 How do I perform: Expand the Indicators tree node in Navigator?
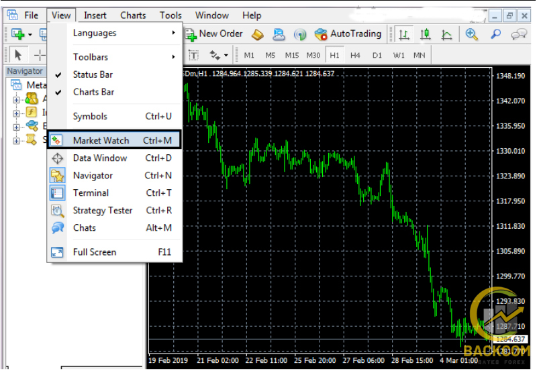pos(16,113)
